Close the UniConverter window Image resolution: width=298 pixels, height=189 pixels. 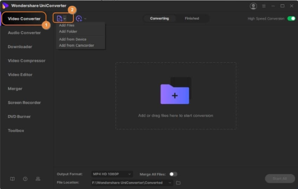tap(291, 6)
